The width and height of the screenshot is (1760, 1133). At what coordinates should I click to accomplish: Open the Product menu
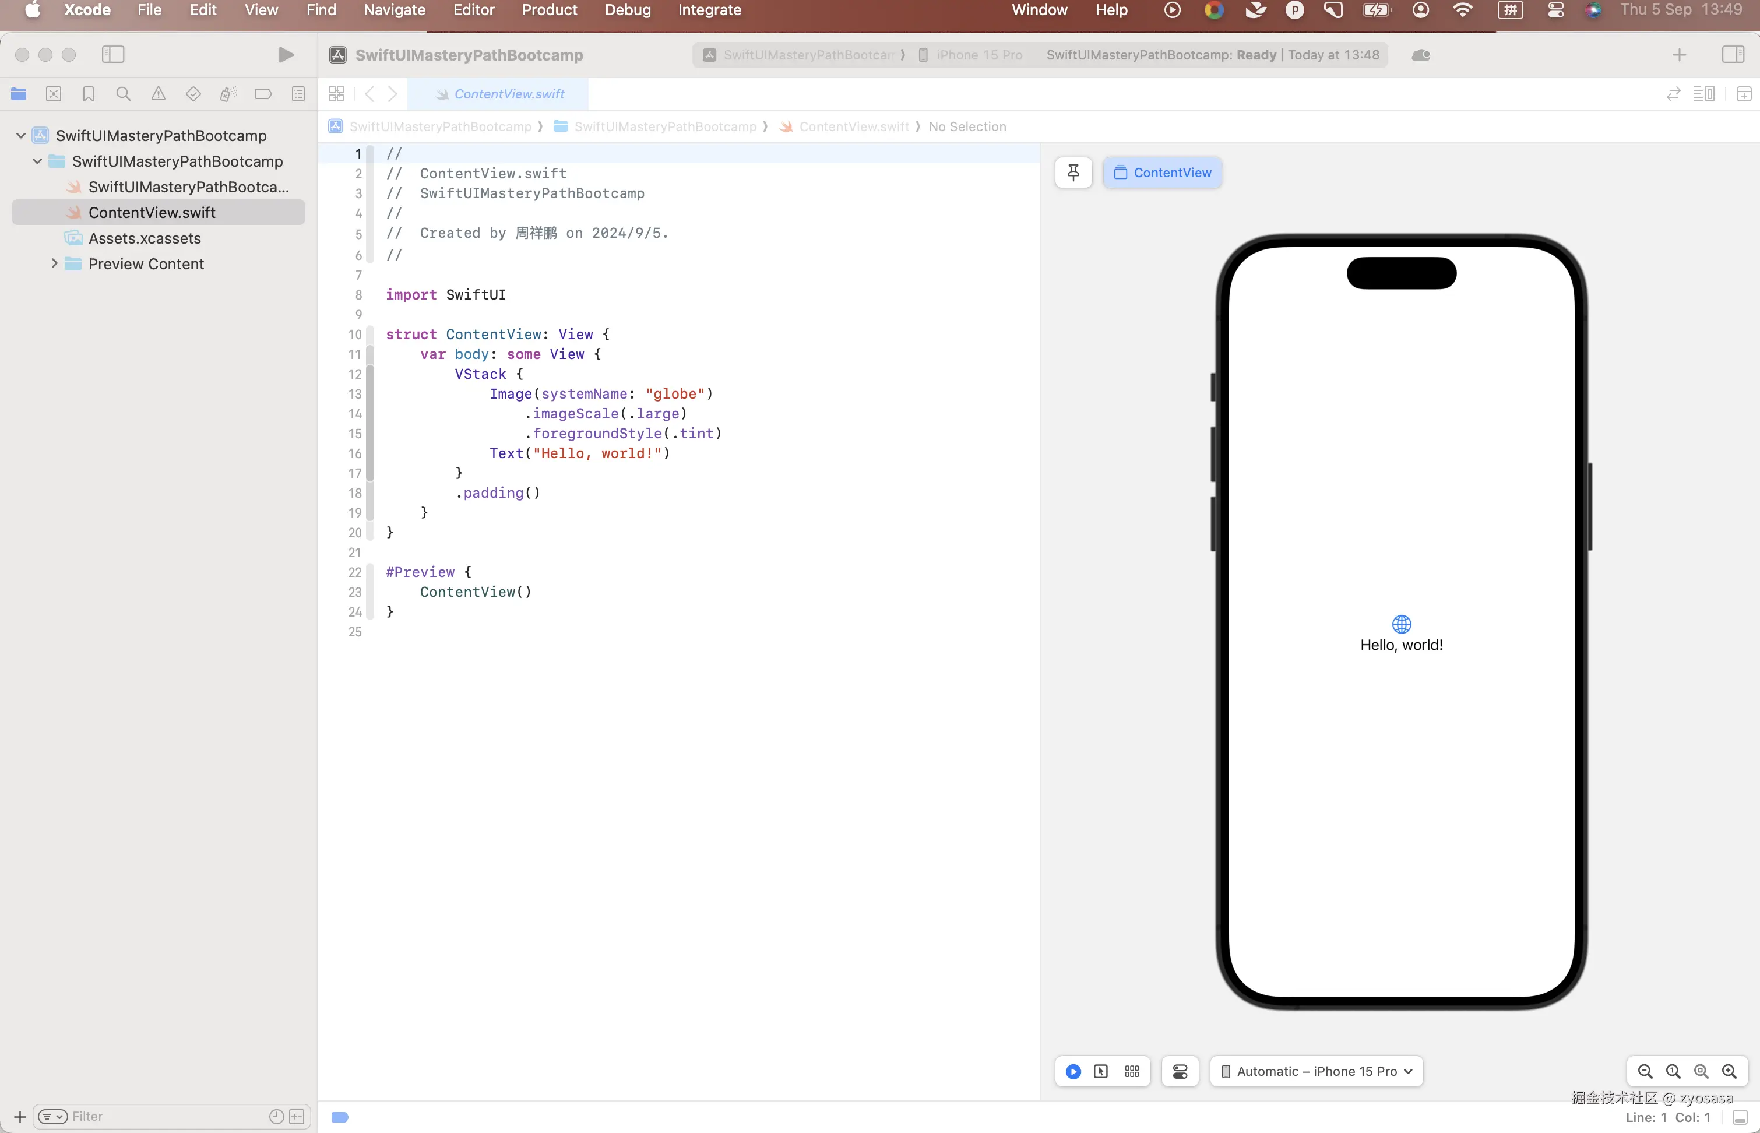(x=548, y=10)
